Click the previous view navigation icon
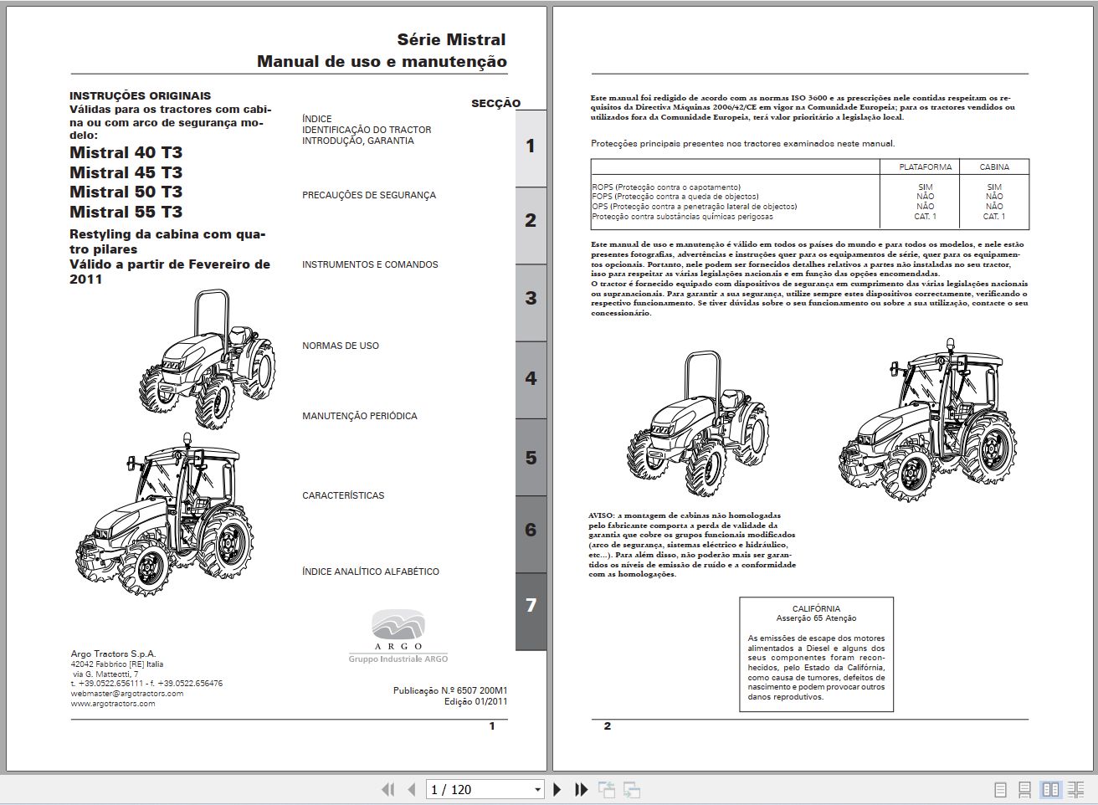 pyautogui.click(x=607, y=789)
